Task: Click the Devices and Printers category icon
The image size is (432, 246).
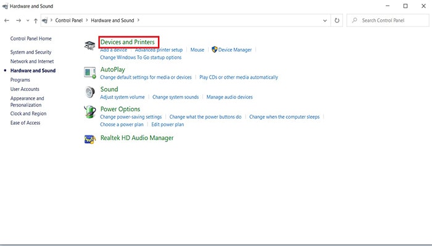Action: coord(89,46)
